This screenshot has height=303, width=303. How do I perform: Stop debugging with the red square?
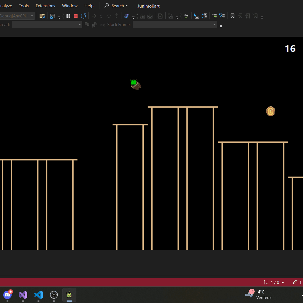pyautogui.click(x=76, y=16)
